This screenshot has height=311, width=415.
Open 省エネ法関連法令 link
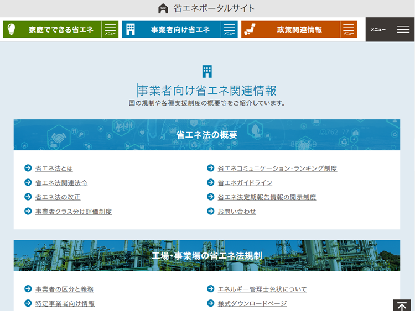[61, 183]
